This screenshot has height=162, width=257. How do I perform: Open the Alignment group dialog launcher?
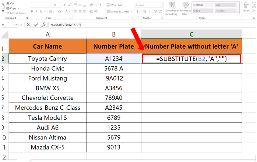(133, 18)
